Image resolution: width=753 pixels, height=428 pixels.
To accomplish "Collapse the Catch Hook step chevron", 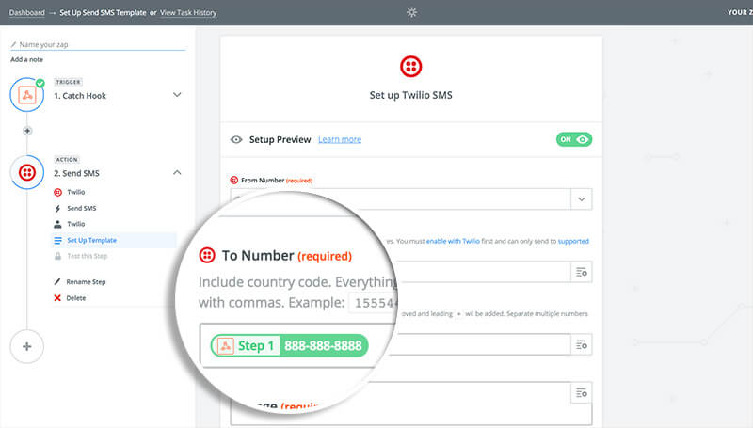I will click(x=177, y=95).
